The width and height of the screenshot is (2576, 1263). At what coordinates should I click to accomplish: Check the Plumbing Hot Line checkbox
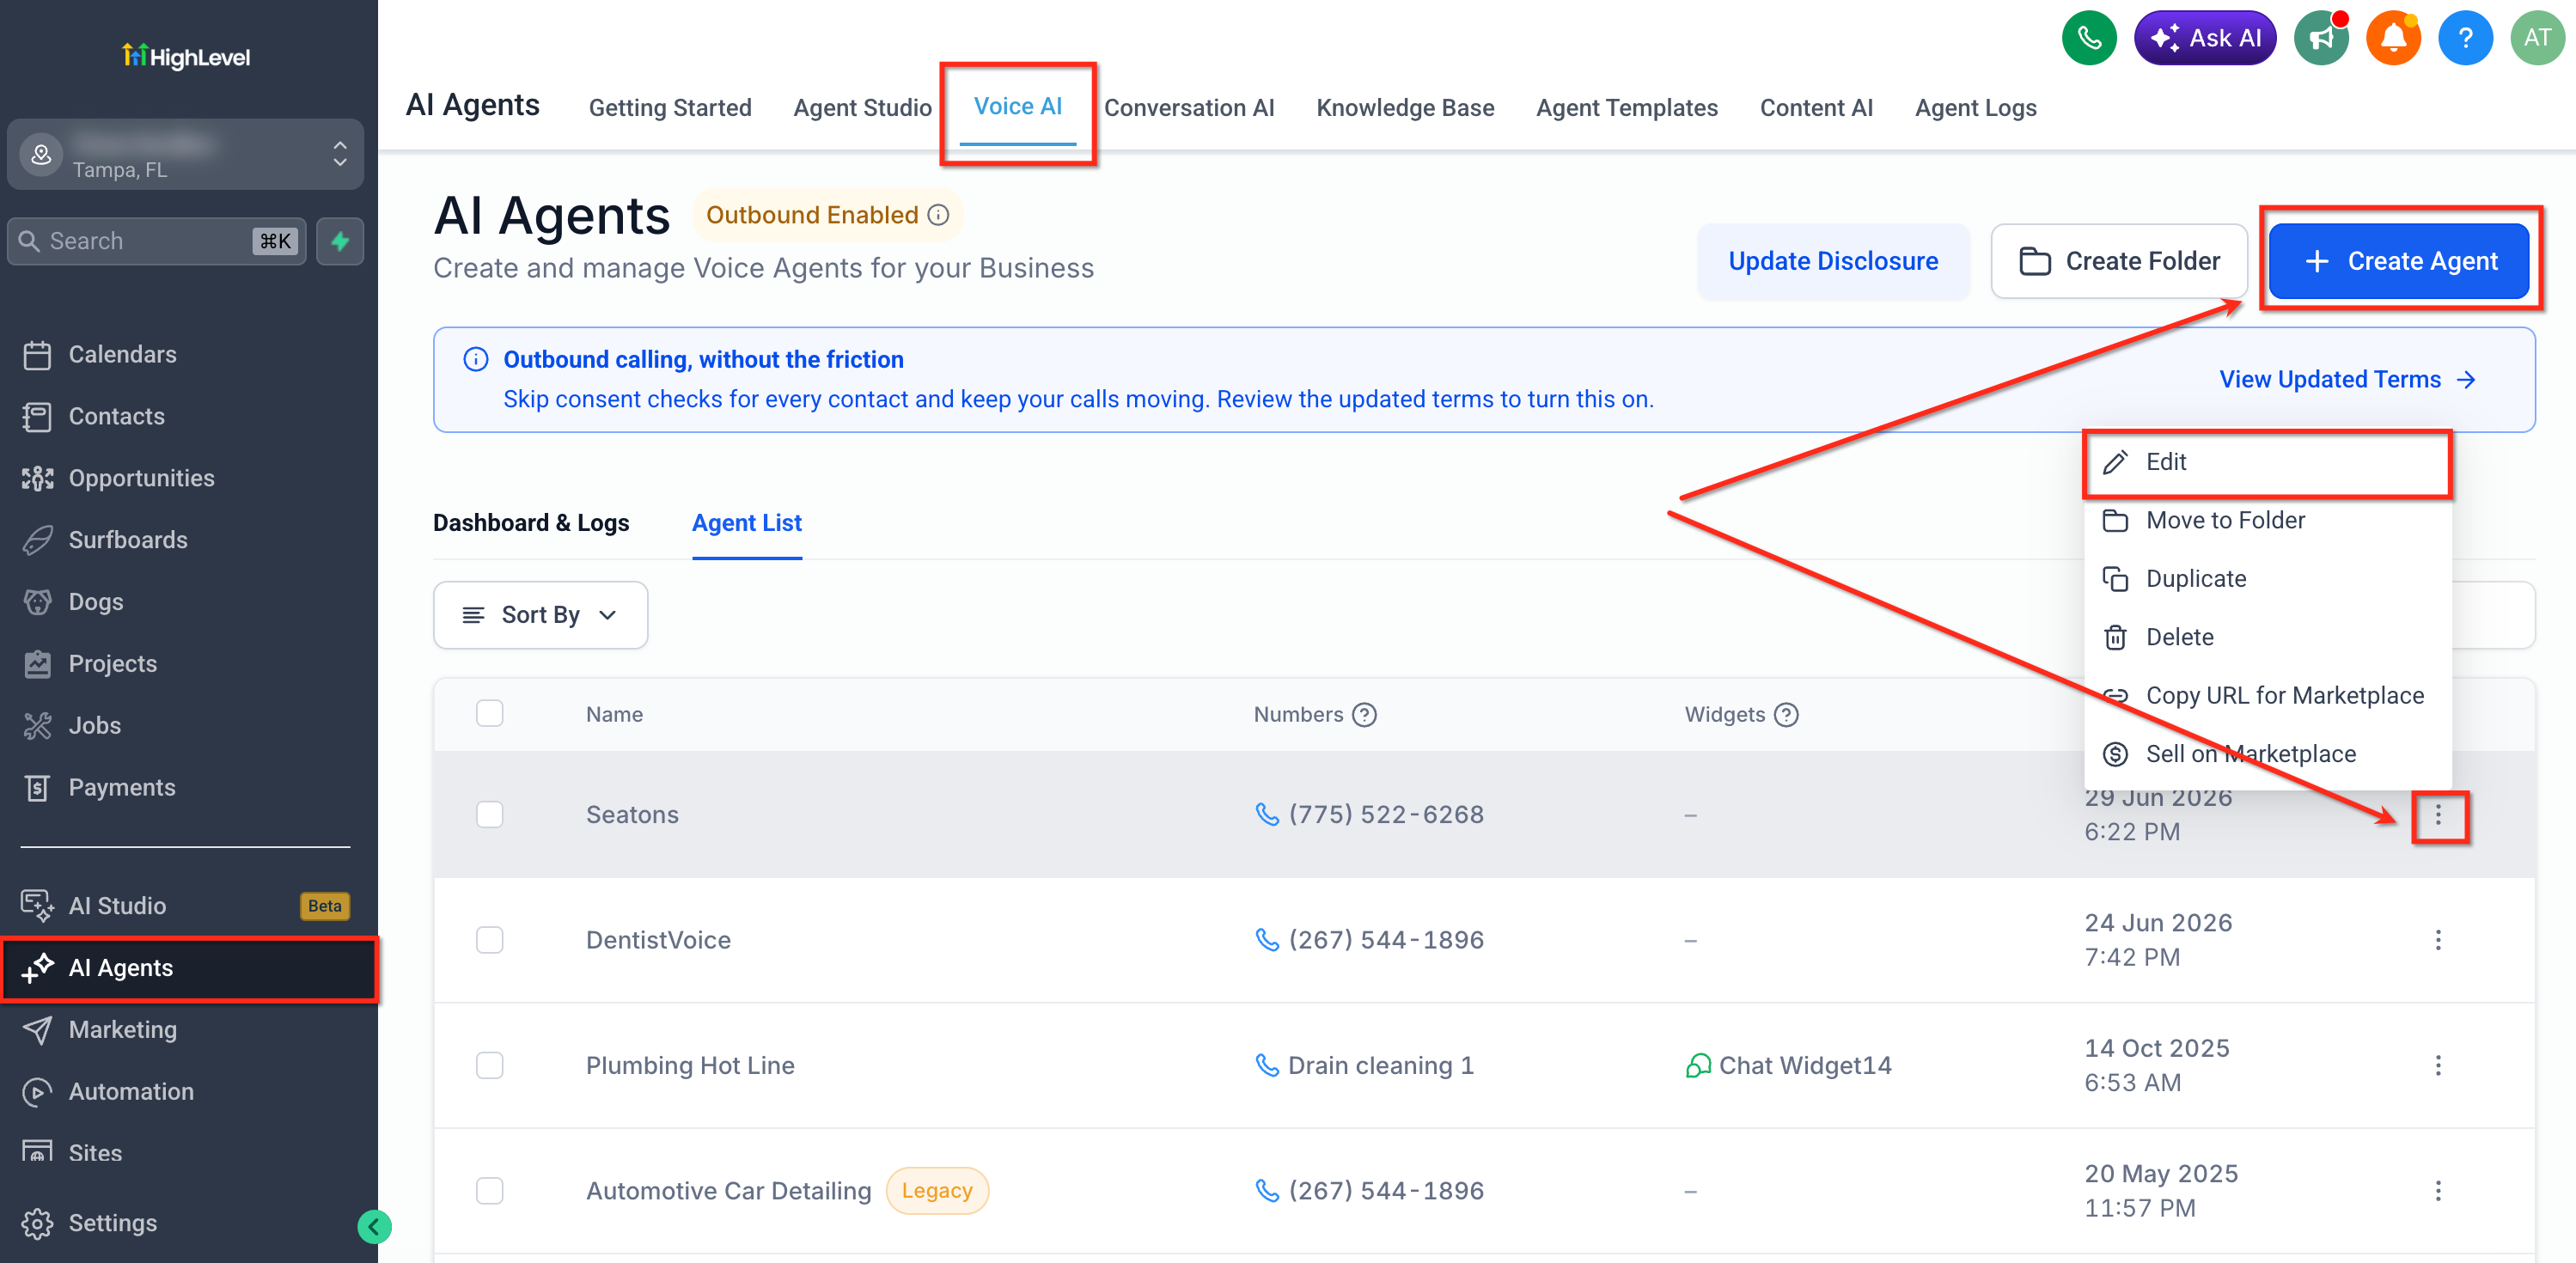click(x=490, y=1065)
